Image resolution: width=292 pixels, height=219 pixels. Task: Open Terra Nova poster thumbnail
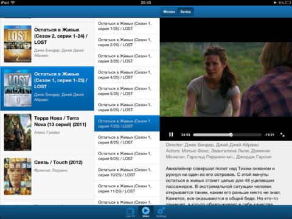(x=18, y=132)
